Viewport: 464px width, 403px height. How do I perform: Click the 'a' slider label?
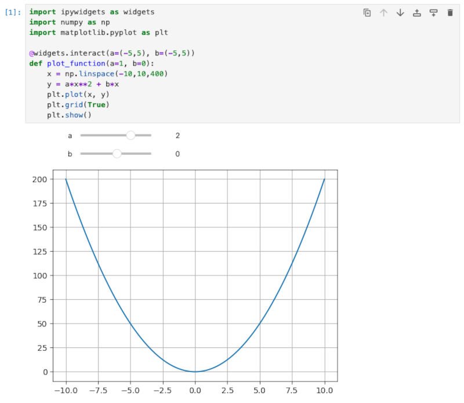pyautogui.click(x=70, y=136)
